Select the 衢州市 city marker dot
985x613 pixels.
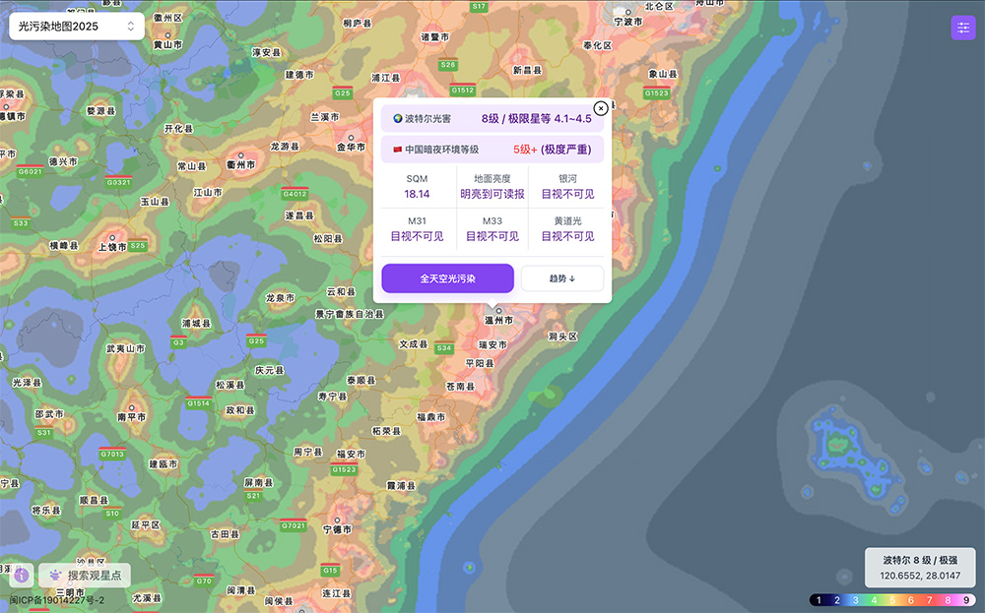tap(240, 155)
